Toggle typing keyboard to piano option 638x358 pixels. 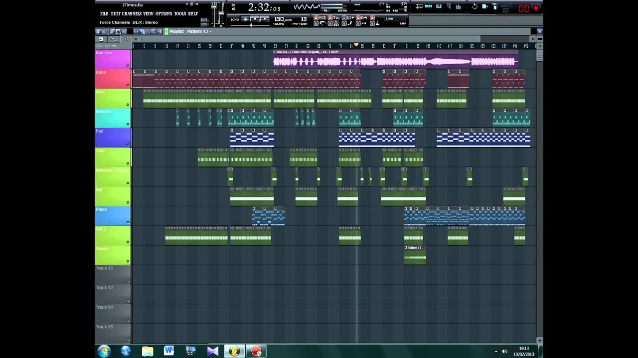tap(316, 18)
